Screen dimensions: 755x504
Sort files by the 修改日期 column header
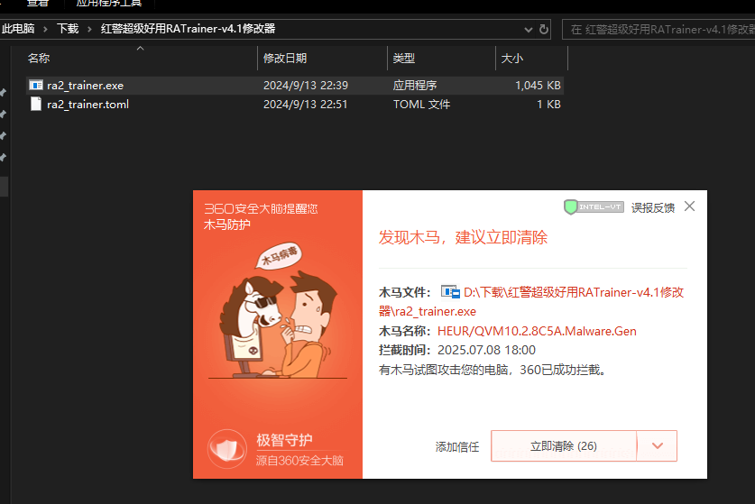point(285,59)
